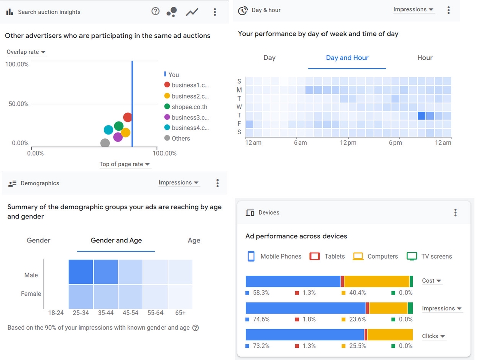Select the Gender tab in Demographics

39,240
